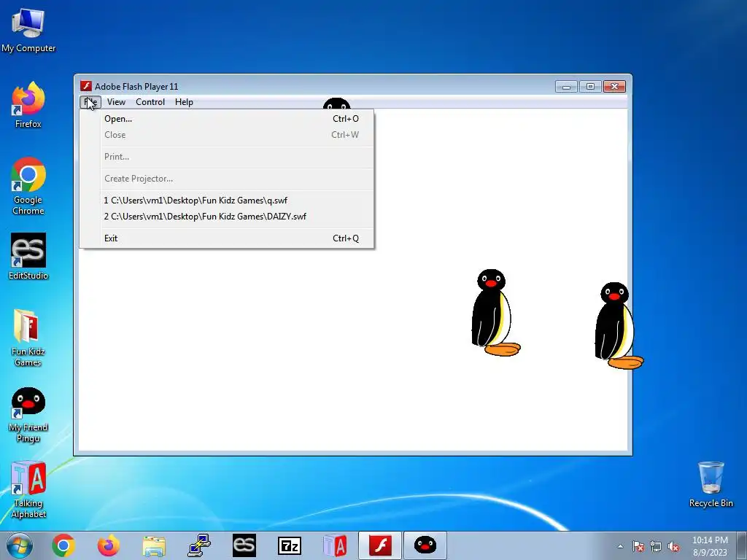Close the Adobe Flash Player window
This screenshot has height=560, width=747.
[x=614, y=87]
